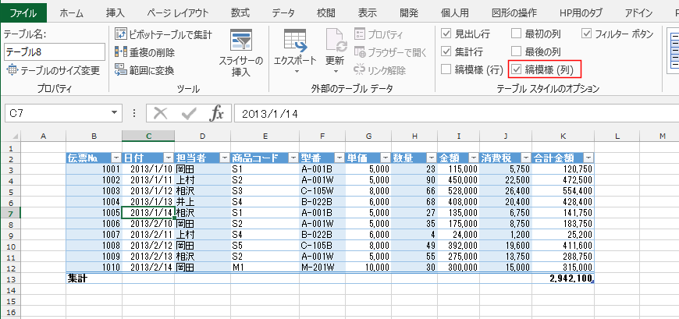
Task: Click the Export table icon
Action: coord(294,41)
